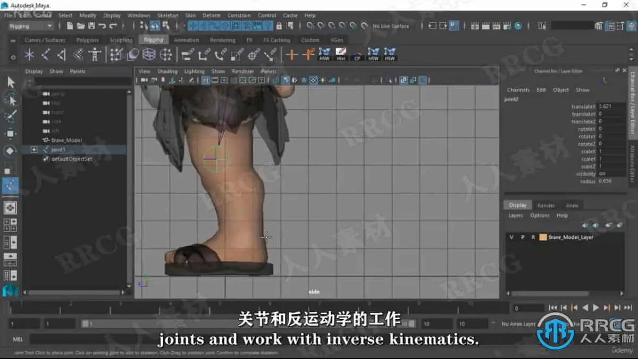
Task: Select the arrow Select tool in toolbox
Action: pos(11,82)
